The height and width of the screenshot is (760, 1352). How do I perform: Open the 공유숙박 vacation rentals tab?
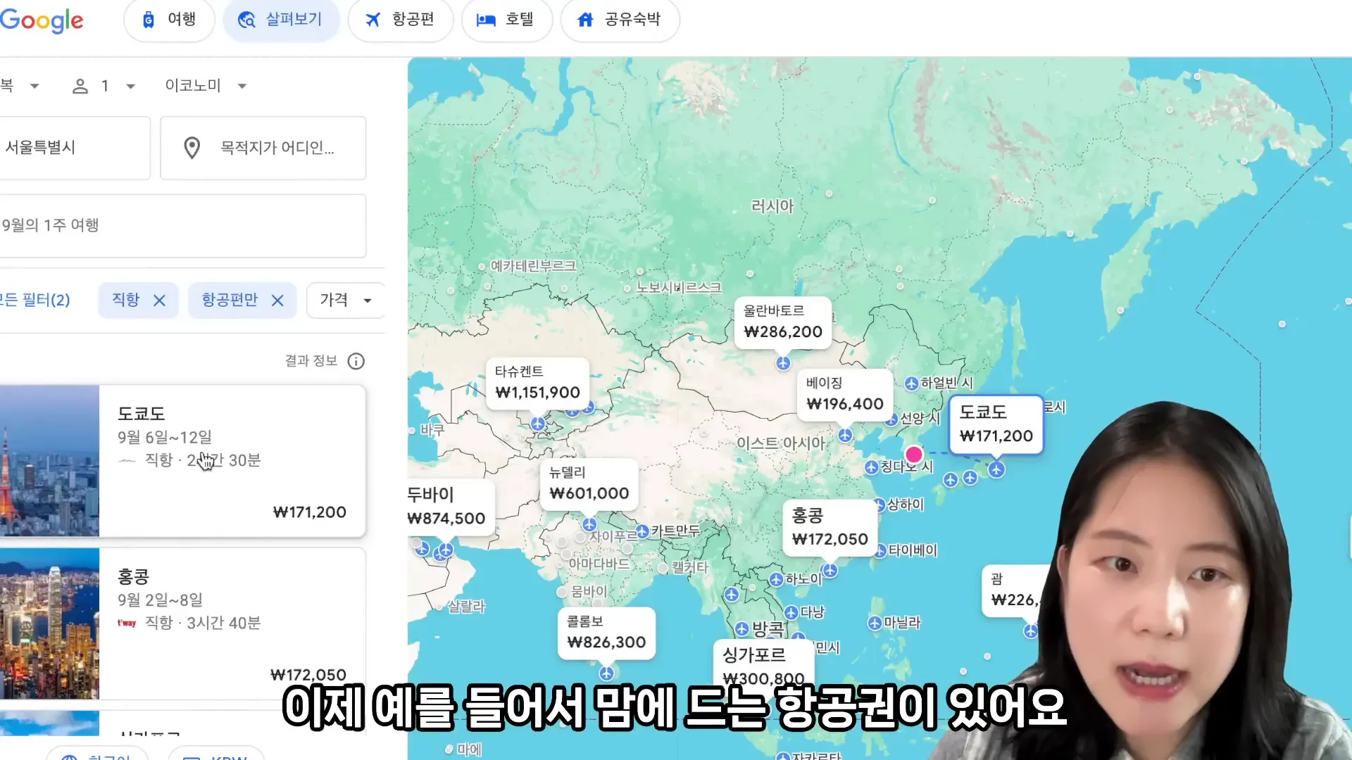point(620,20)
